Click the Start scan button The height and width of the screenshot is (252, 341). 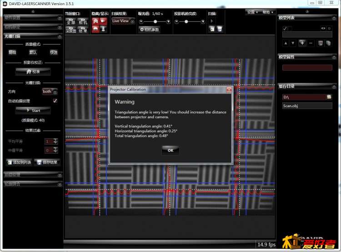pos(33,111)
